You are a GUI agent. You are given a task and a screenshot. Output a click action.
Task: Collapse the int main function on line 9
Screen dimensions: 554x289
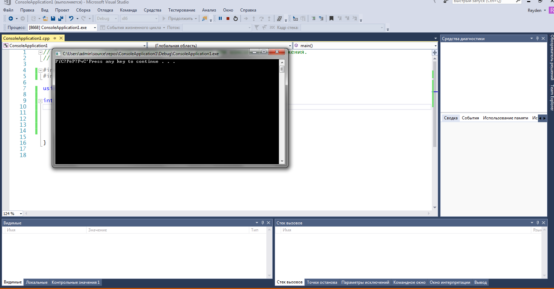(40, 101)
